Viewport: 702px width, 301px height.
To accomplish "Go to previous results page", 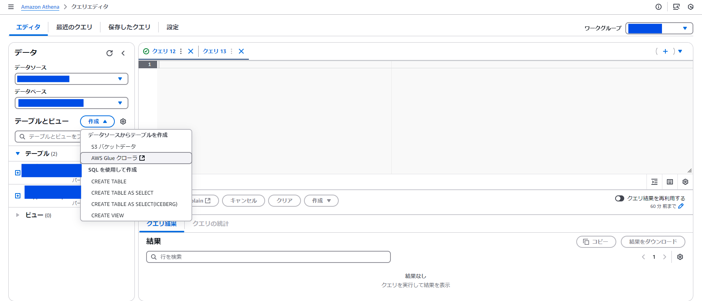I will (643, 257).
